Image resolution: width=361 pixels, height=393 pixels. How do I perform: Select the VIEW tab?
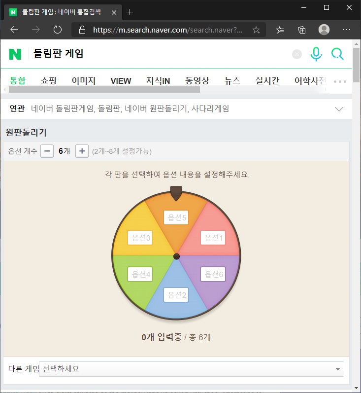pos(121,81)
